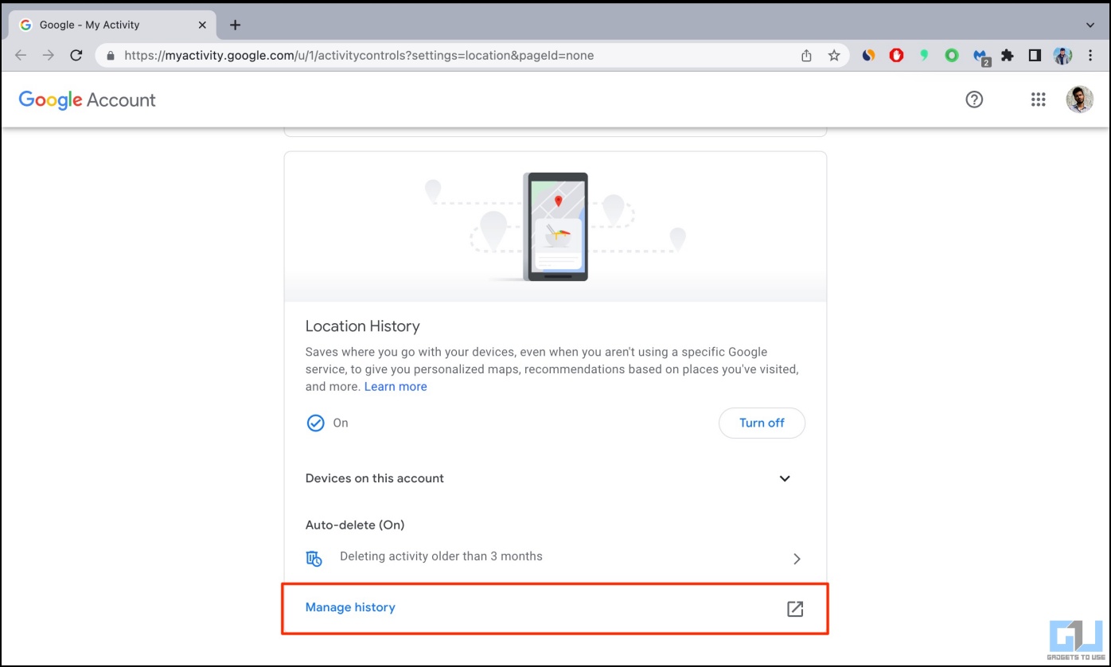
Task: Click the orange and blue extension icon
Action: [869, 56]
